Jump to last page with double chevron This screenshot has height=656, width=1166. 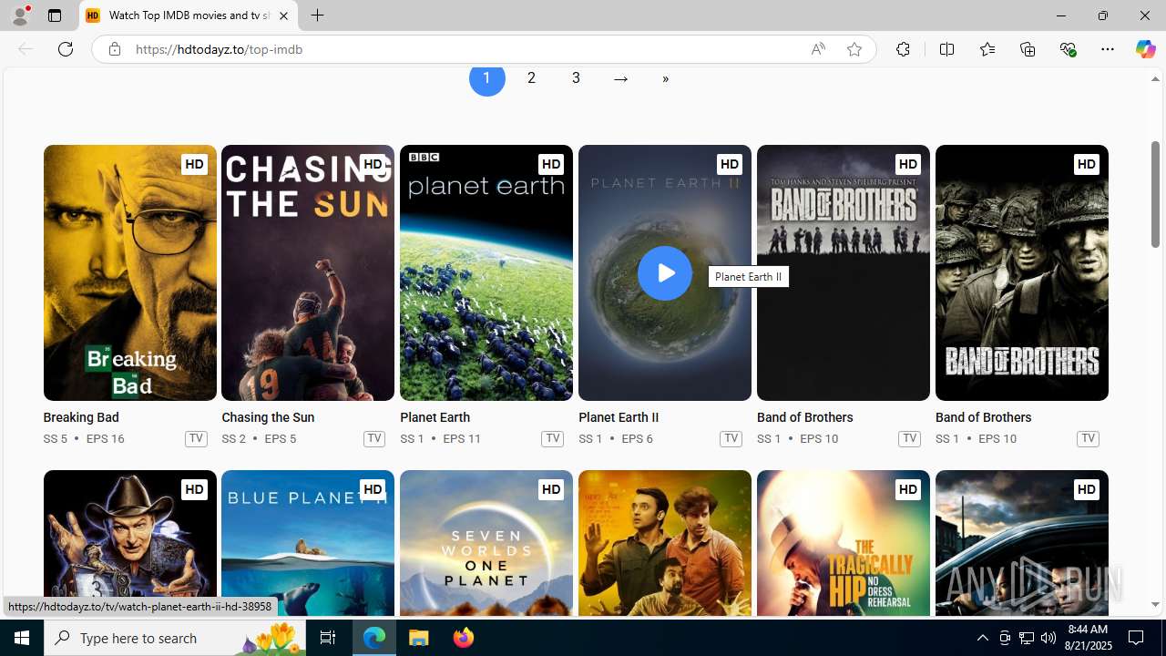665,78
